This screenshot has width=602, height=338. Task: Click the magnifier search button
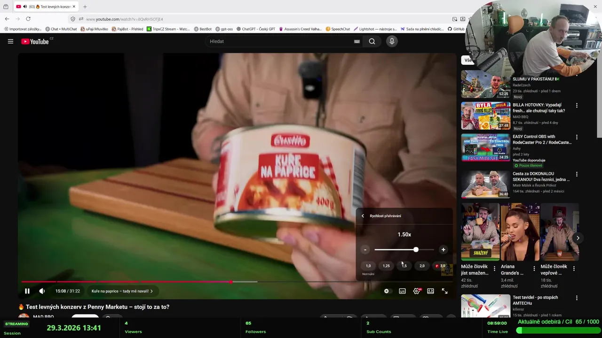[x=372, y=41]
